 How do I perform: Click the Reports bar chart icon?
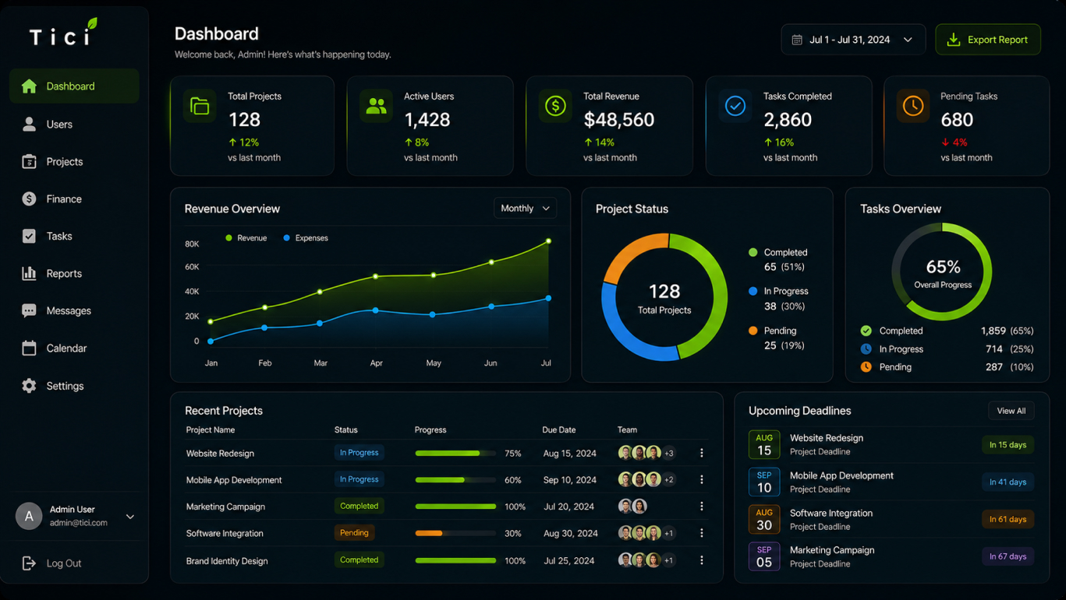point(29,274)
